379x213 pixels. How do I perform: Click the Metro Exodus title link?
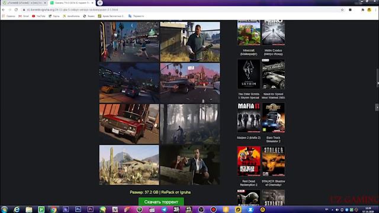point(274,52)
